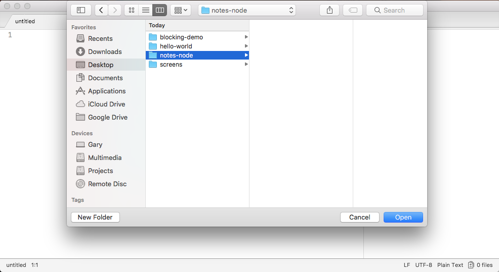Select the Projects drive
The width and height of the screenshot is (499, 272).
coord(106,171)
